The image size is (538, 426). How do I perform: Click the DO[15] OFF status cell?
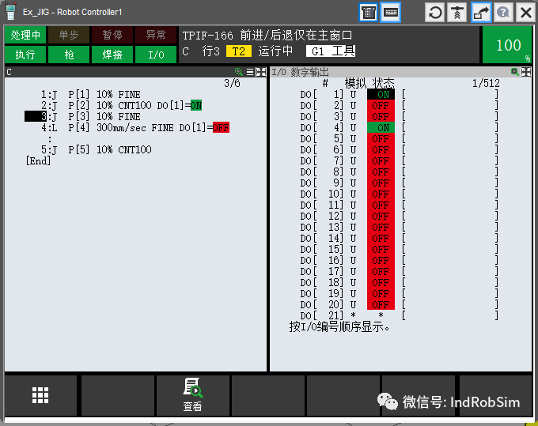(381, 249)
